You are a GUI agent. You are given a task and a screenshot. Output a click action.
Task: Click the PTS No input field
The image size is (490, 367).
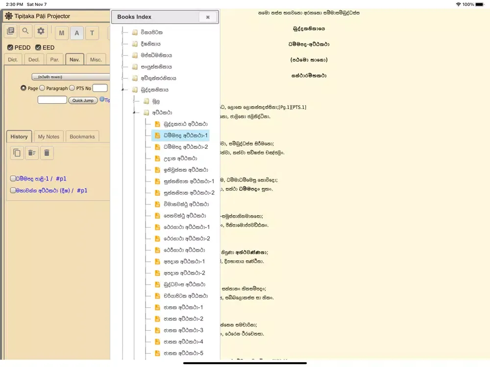coord(100,88)
